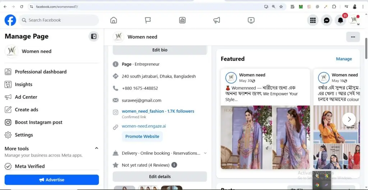Click the gear extension icon in toolbar

point(317,7)
